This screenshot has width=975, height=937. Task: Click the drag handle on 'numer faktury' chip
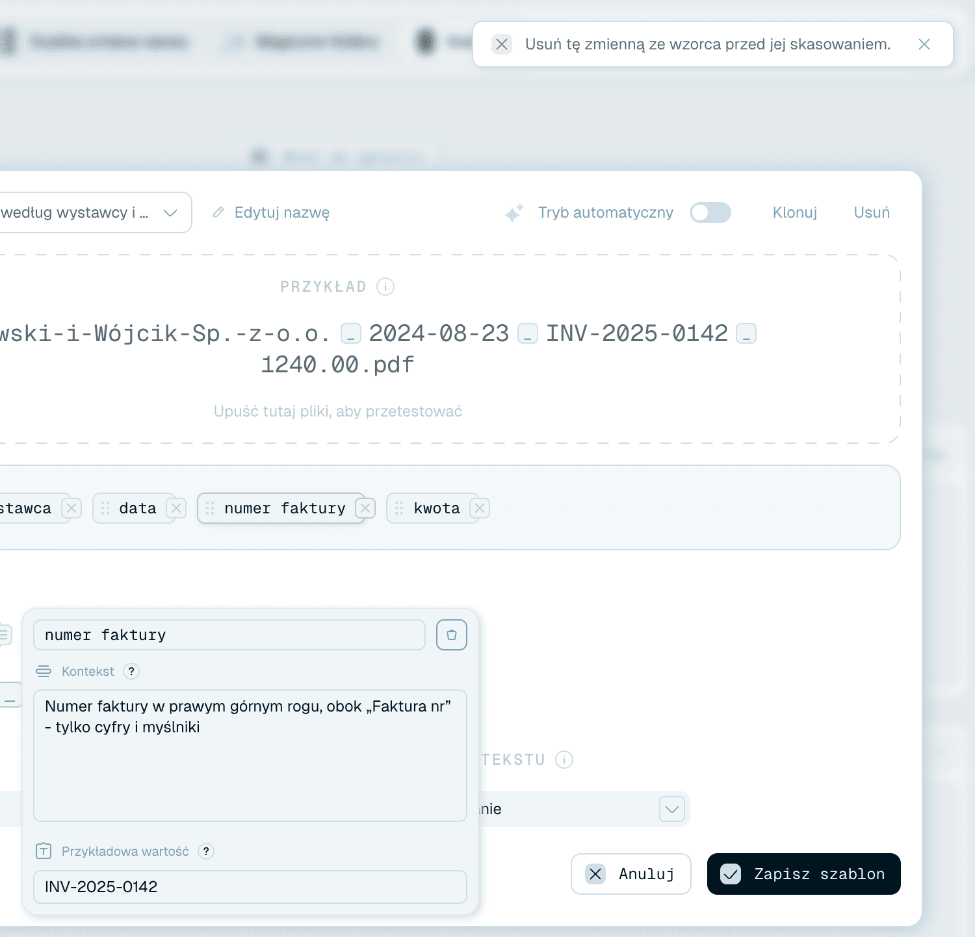click(210, 508)
